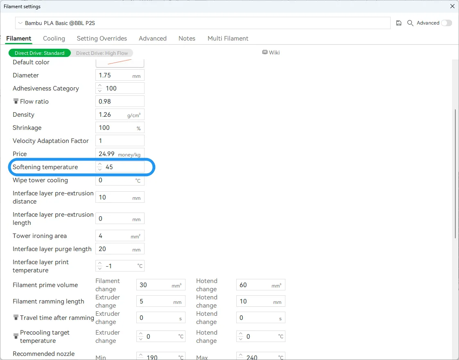Open the Setting Overrides tab

[x=102, y=38]
